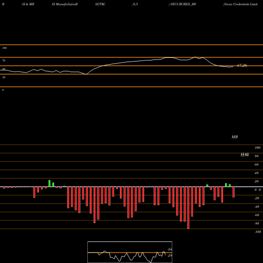Click the SI & MR header text
Screen dimensions: 263x263
28,4
